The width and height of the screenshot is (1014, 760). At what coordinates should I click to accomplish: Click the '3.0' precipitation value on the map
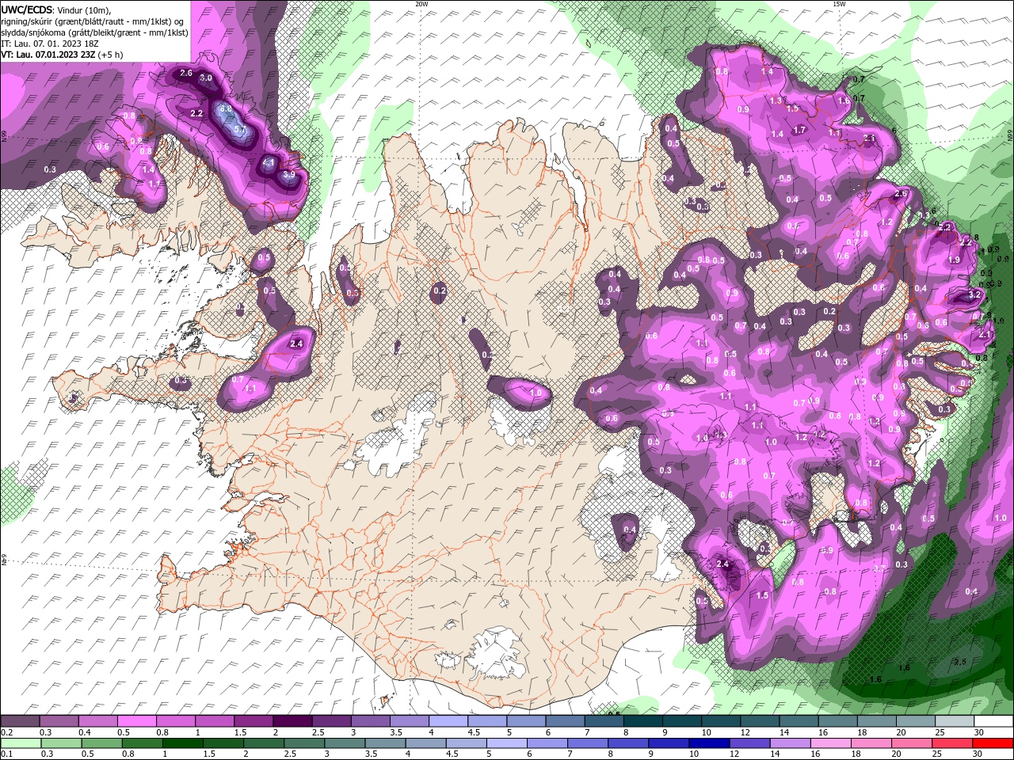(x=206, y=78)
